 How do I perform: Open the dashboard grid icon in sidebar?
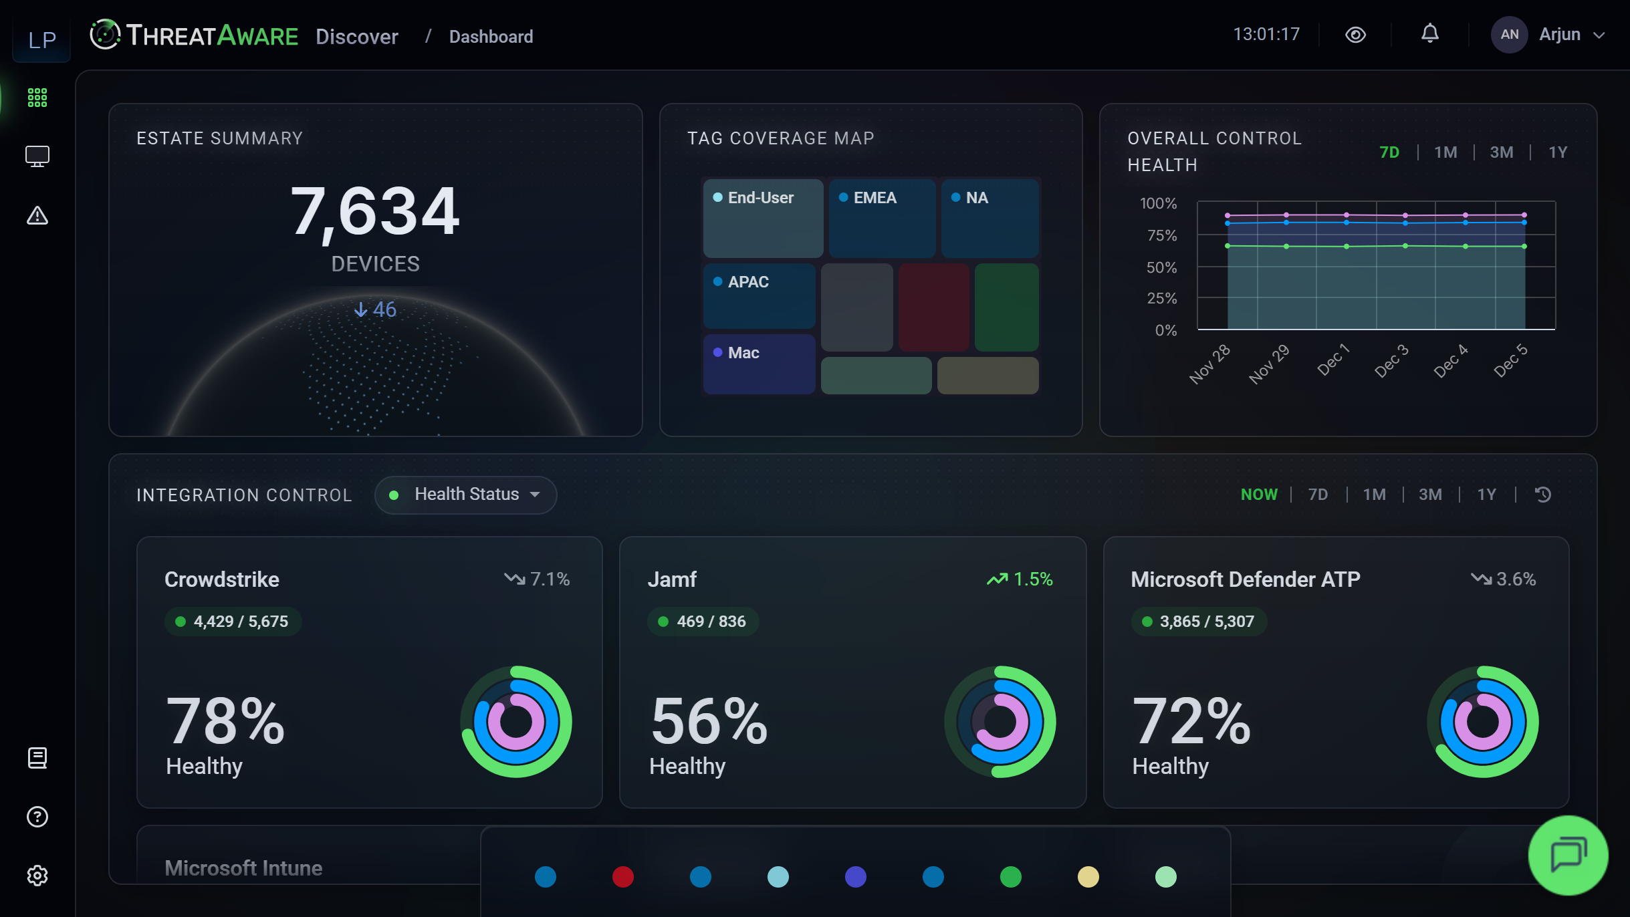point(37,98)
